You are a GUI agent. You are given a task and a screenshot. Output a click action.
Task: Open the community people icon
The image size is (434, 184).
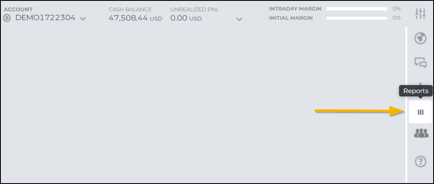(421, 133)
